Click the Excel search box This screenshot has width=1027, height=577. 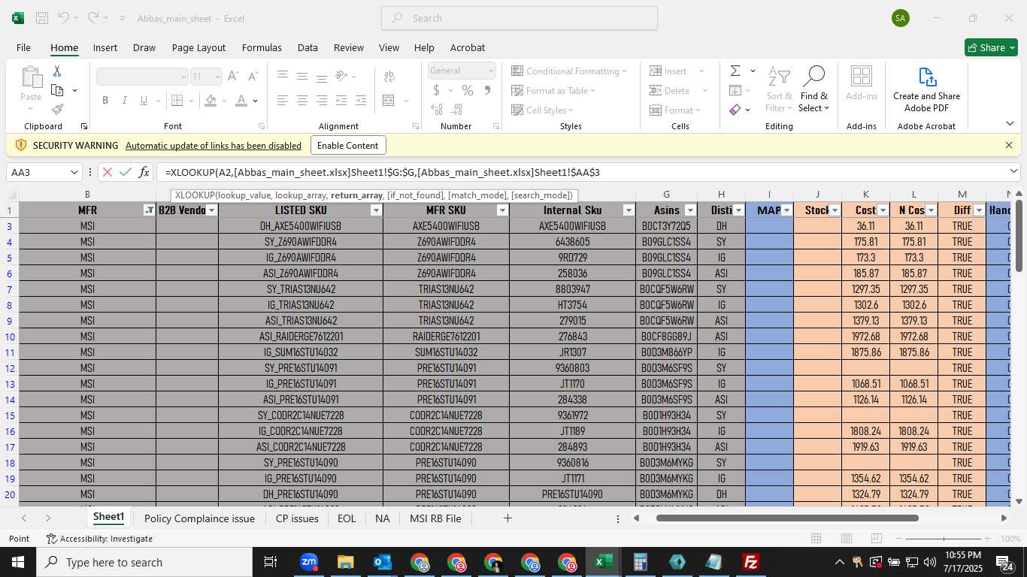coord(520,18)
